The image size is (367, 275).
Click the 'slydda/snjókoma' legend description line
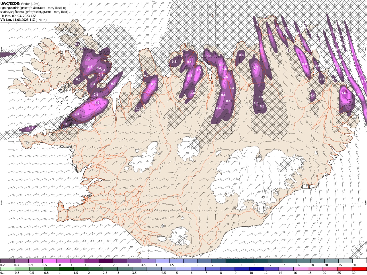click(34, 12)
